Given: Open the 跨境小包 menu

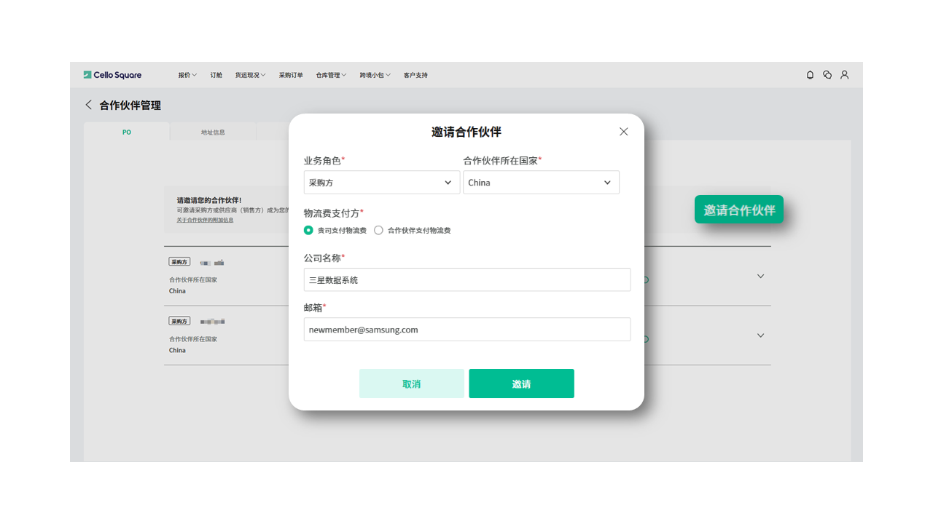Looking at the screenshot, I should tap(374, 74).
